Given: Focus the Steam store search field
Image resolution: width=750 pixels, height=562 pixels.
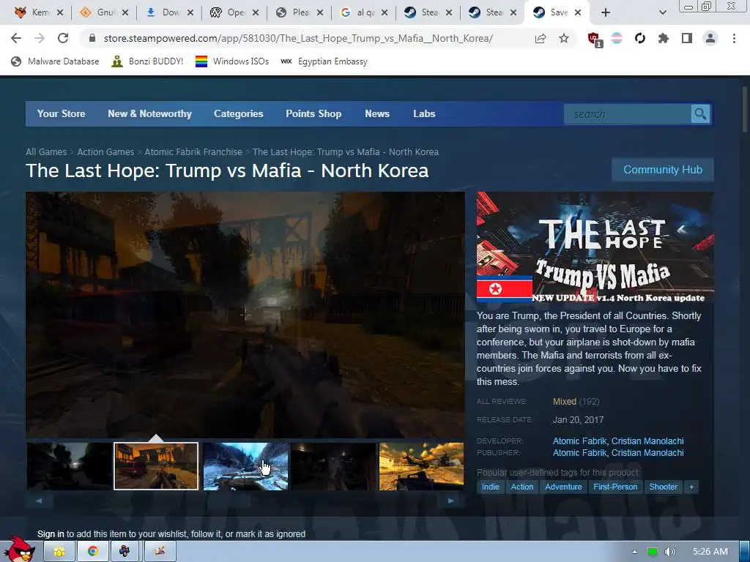Looking at the screenshot, I should click(x=627, y=113).
